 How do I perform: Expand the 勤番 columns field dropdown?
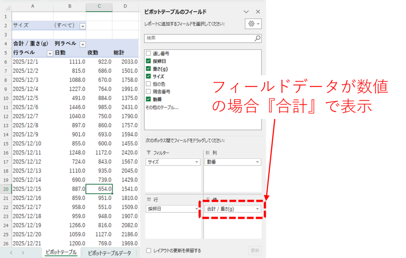click(257, 162)
